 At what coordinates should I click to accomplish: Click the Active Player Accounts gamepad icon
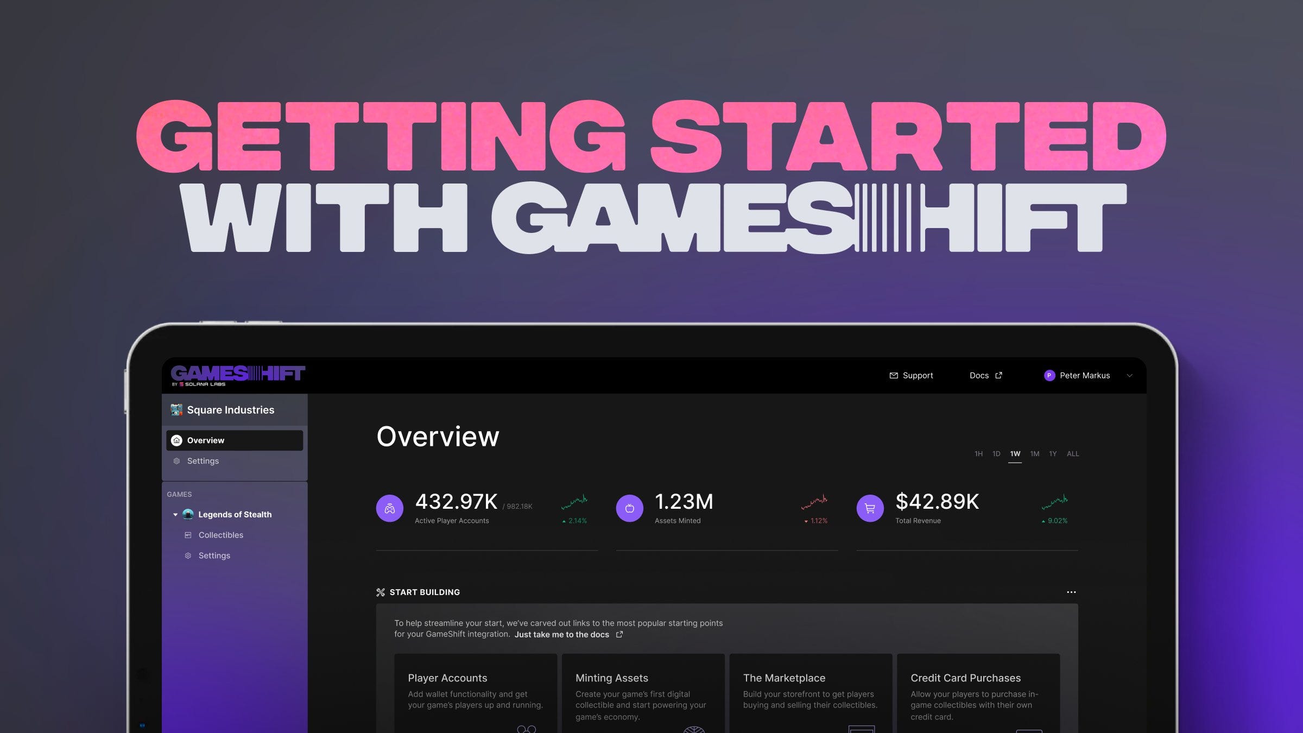tap(389, 508)
